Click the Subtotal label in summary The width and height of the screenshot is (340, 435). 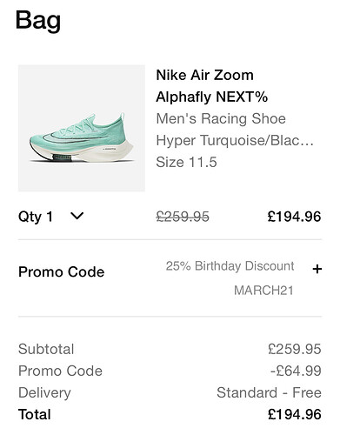46,349
